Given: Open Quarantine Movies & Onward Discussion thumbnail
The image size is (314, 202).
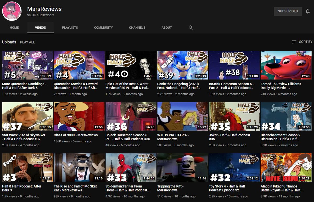Looking at the screenshot, I should 79,65.
